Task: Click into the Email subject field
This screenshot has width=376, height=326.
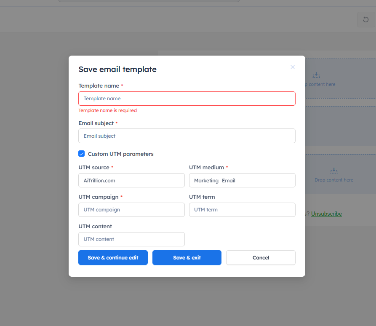Action: pos(187,136)
